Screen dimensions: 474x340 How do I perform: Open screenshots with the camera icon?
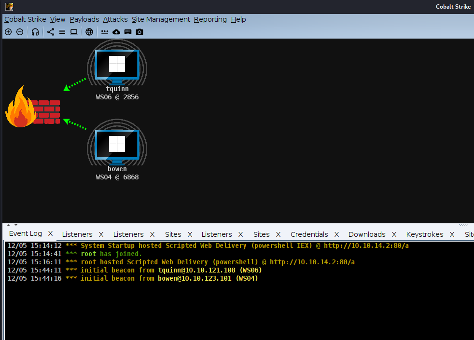point(139,32)
